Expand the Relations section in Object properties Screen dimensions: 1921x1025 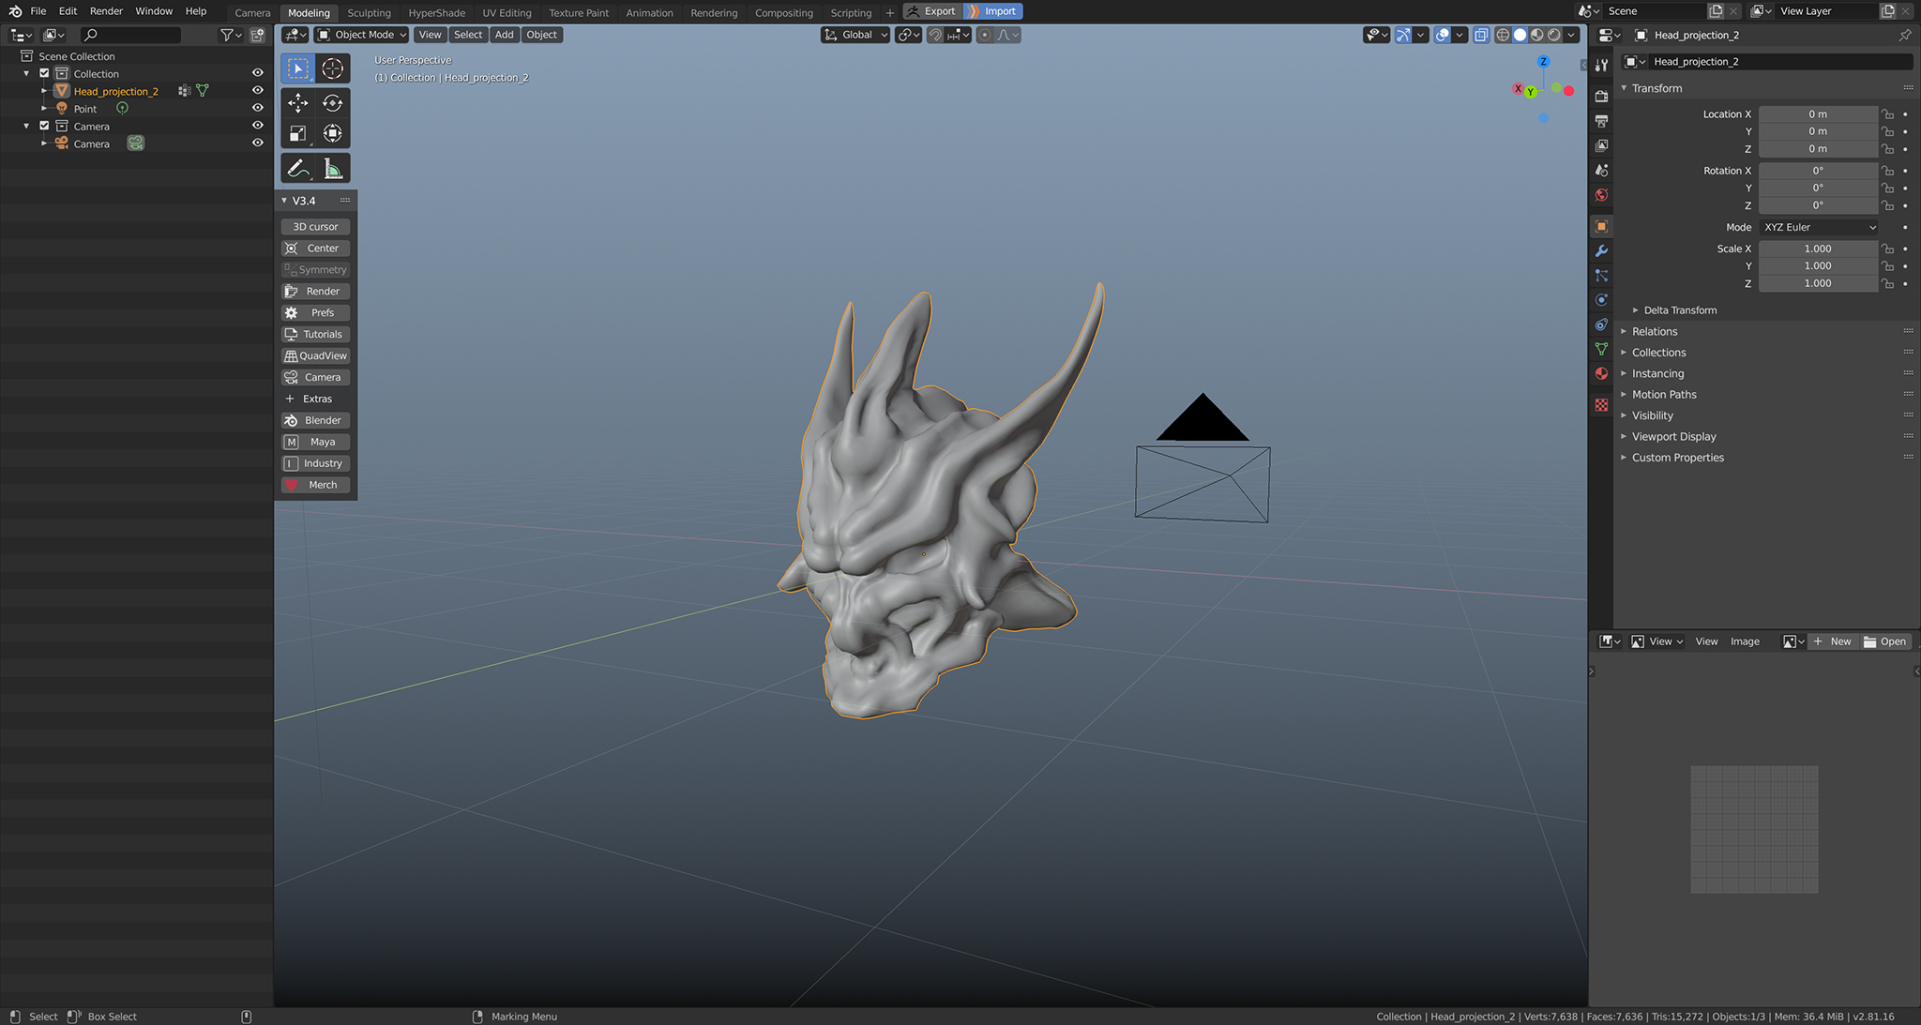[1654, 331]
